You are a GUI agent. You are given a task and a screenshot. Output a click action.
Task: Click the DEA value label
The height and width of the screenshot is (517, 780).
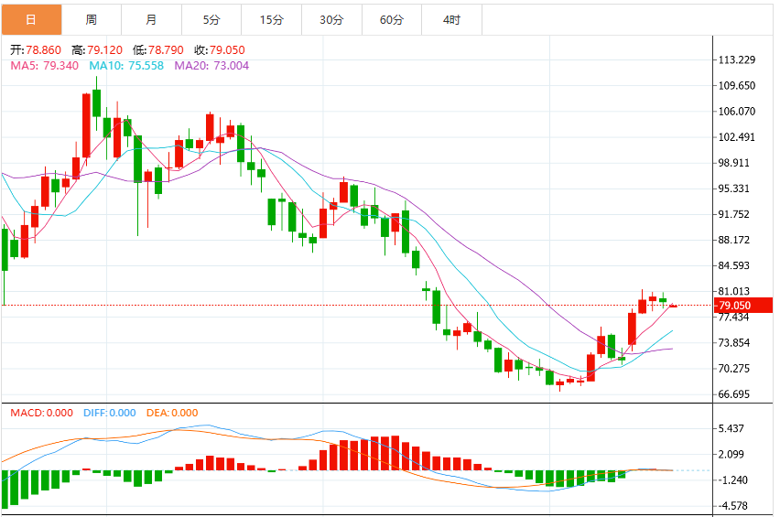172,413
